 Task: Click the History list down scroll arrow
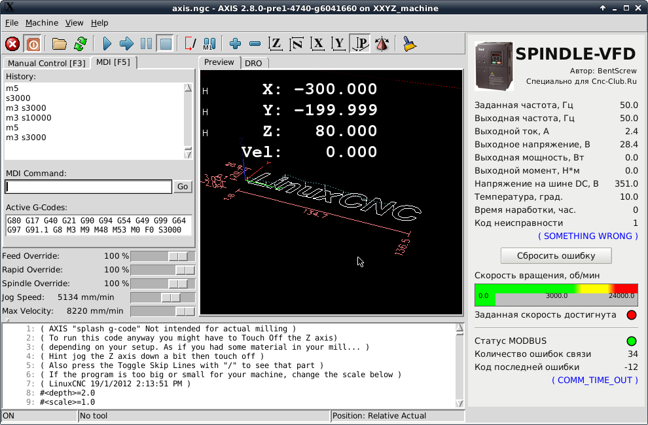(x=188, y=154)
